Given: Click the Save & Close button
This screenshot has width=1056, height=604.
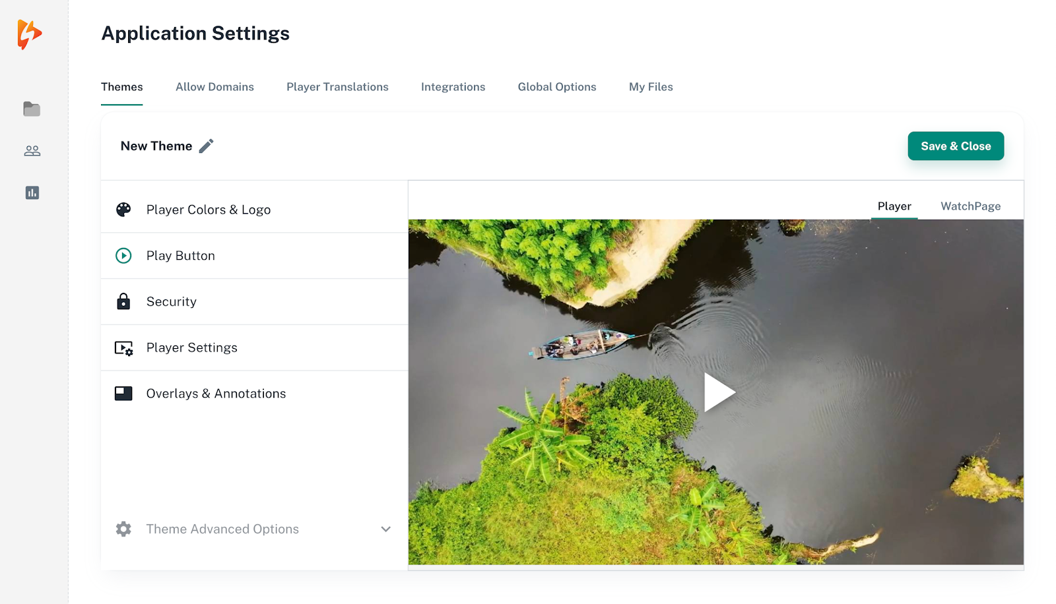Looking at the screenshot, I should (x=955, y=146).
